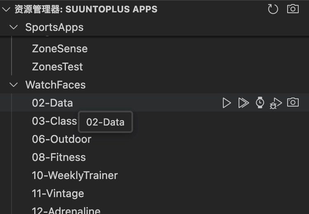
Task: Select the 06-Outdoor watch face
Action: pos(61,139)
